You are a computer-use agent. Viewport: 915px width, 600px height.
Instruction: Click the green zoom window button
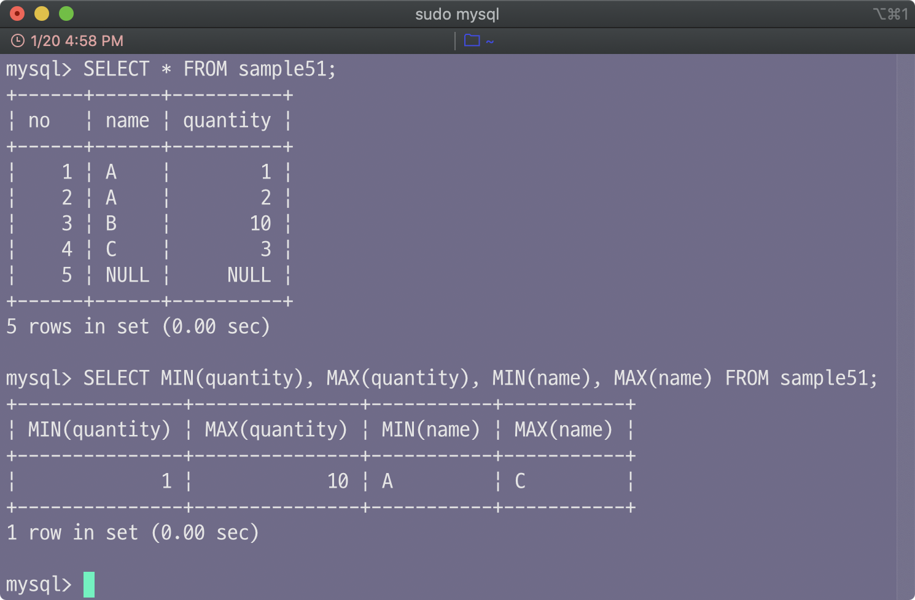tap(66, 13)
